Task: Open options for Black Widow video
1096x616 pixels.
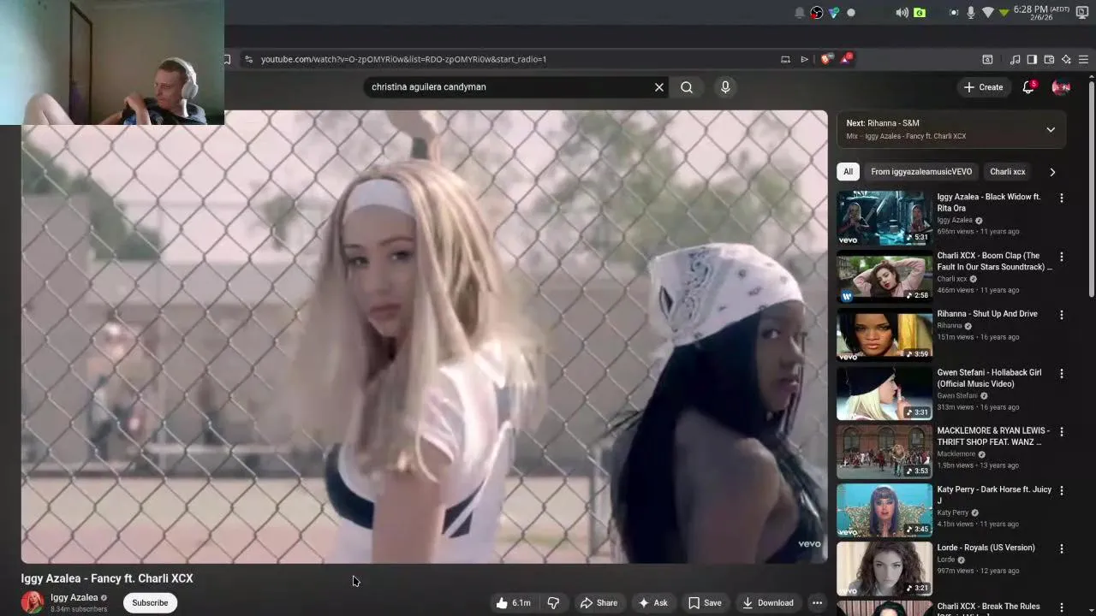Action: (x=1062, y=198)
